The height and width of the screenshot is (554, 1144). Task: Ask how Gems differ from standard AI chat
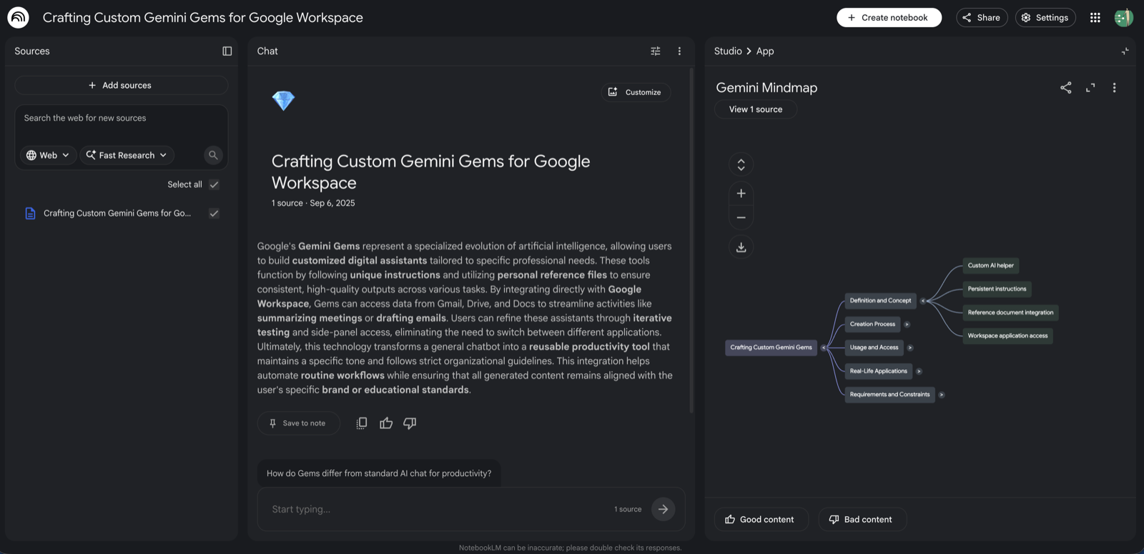379,473
